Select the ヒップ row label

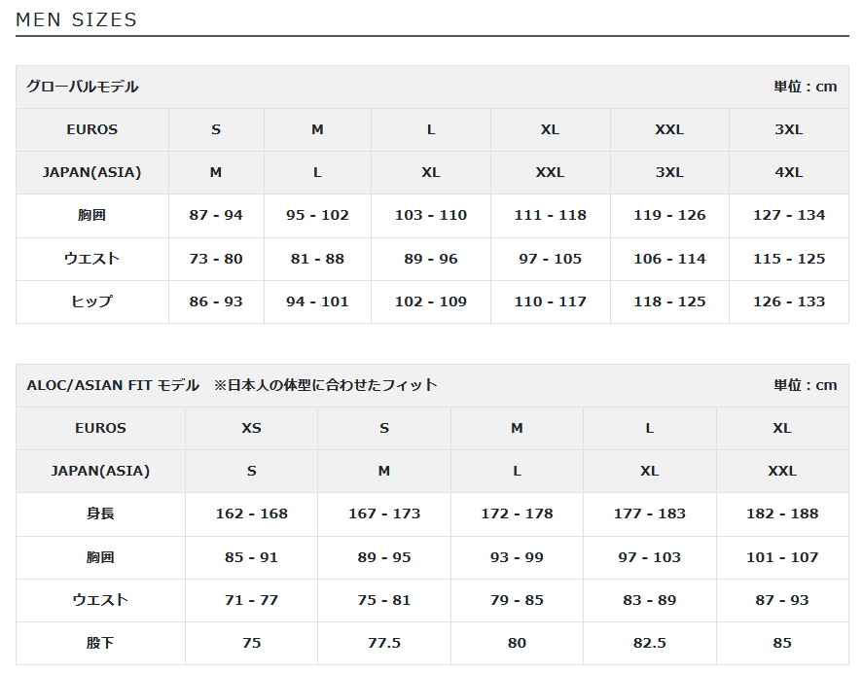tap(92, 301)
